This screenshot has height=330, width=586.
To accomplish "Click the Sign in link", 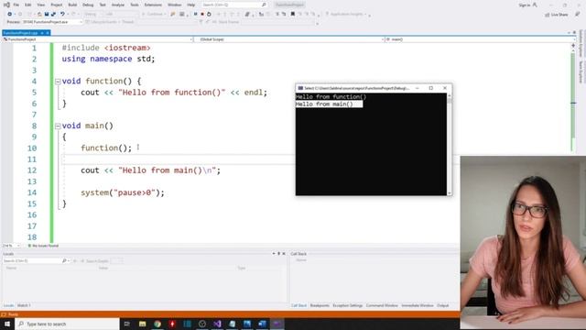I will point(524,5).
